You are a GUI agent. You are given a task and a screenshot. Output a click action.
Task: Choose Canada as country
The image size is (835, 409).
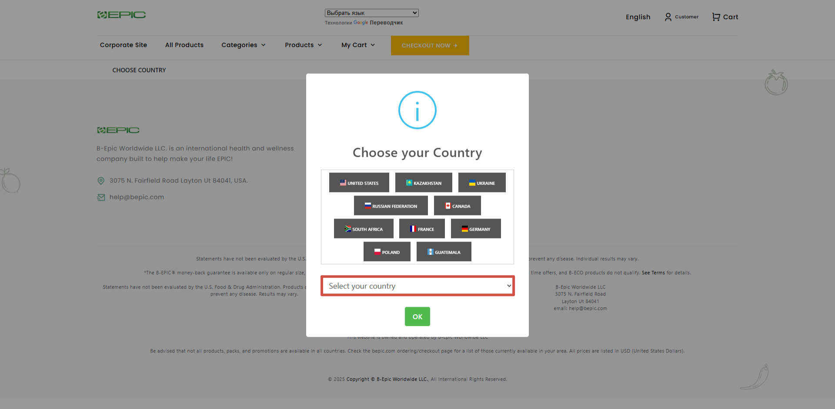pyautogui.click(x=458, y=206)
